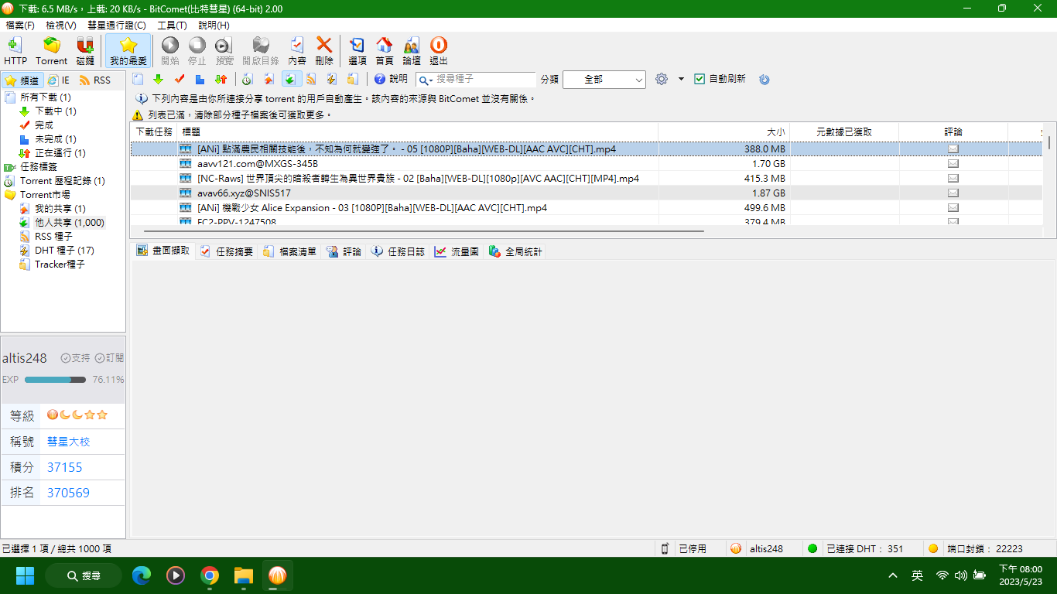The image size is (1057, 594).
Task: Click the 大小 column header
Action: tap(723, 132)
